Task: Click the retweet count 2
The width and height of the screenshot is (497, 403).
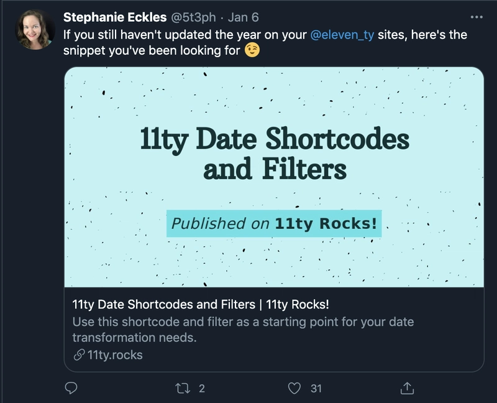Action: point(202,389)
